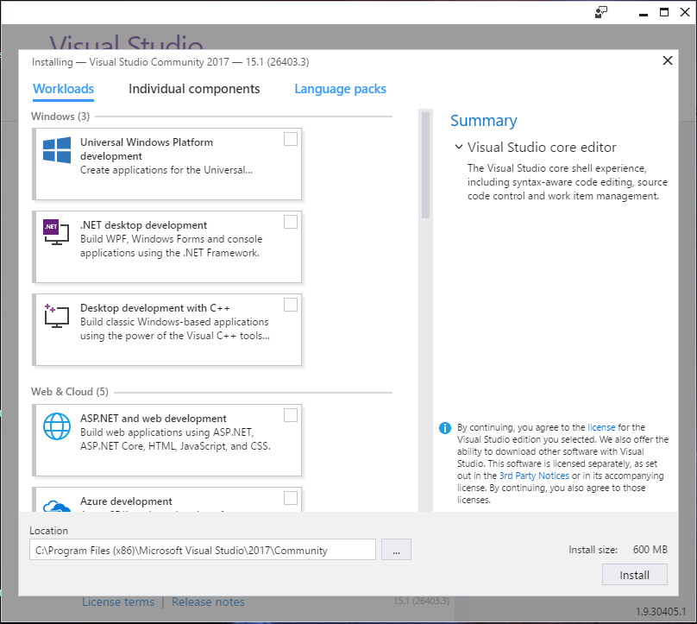Collapse the Visual Studio core editor section
Image resolution: width=697 pixels, height=624 pixels.
pos(459,147)
